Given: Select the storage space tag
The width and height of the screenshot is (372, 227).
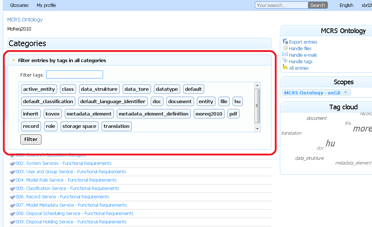Looking at the screenshot, I should 79,126.
